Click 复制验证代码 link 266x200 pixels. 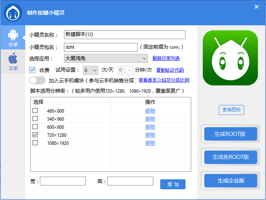click(x=170, y=70)
